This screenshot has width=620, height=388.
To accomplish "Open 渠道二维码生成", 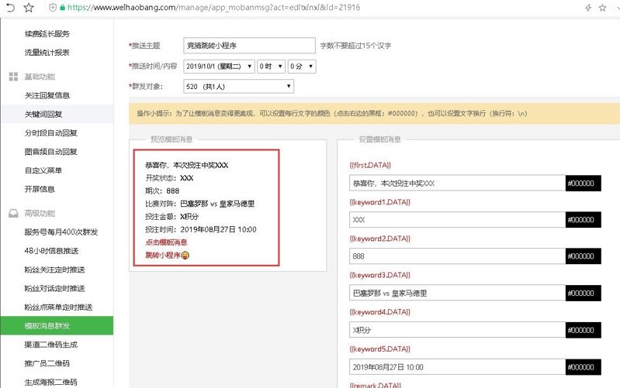I will click(51, 345).
